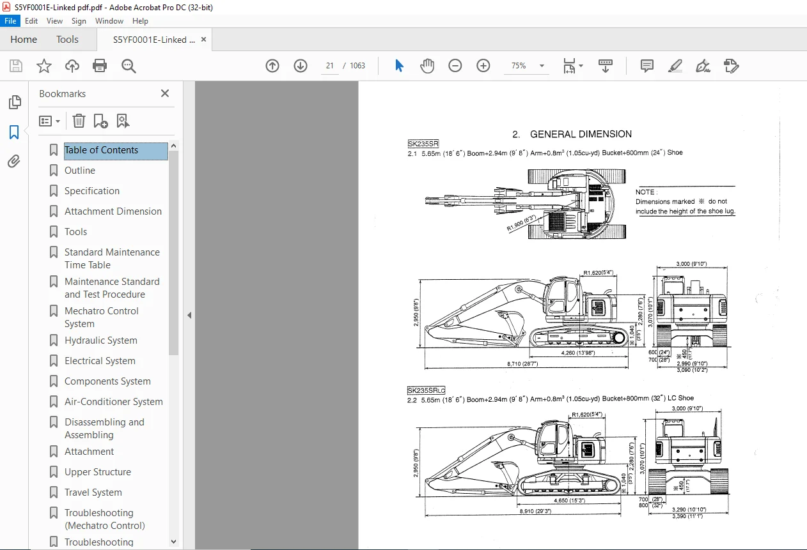The image size is (807, 550).
Task: Add a new bookmark icon
Action: tap(100, 121)
